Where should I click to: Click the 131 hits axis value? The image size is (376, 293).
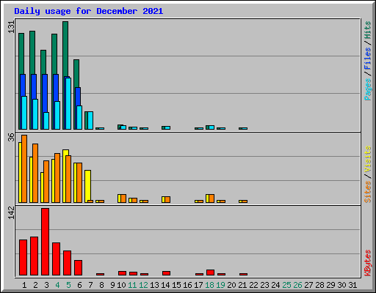11,27
